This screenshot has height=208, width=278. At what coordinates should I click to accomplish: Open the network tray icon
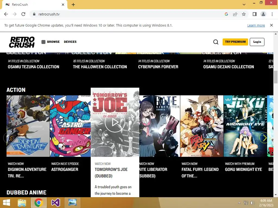(x=246, y=203)
